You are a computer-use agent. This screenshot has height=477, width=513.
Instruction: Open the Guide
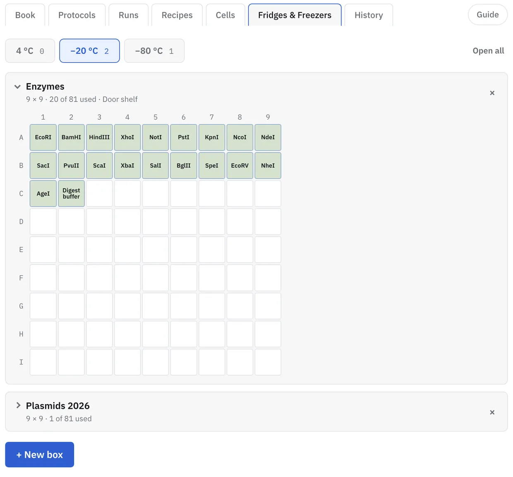[488, 14]
